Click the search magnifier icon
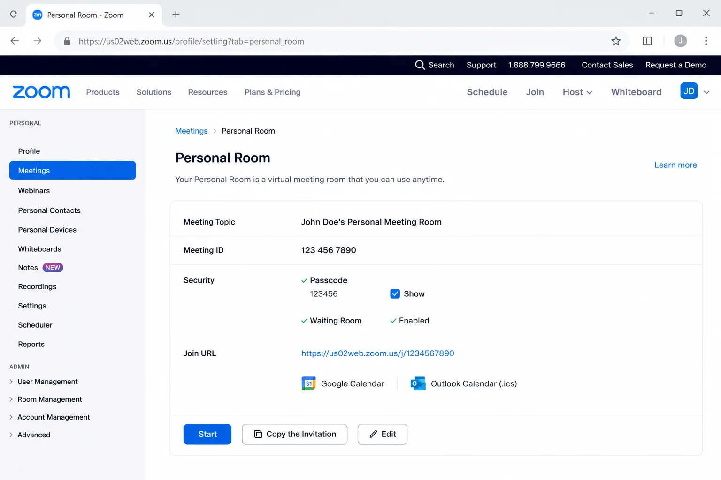This screenshot has height=480, width=721. 420,65
